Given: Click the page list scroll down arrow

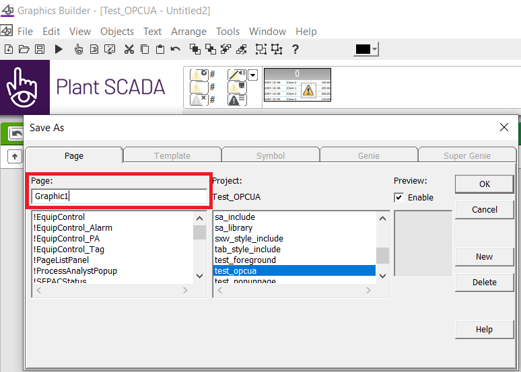Looking at the screenshot, I should coord(200,276).
